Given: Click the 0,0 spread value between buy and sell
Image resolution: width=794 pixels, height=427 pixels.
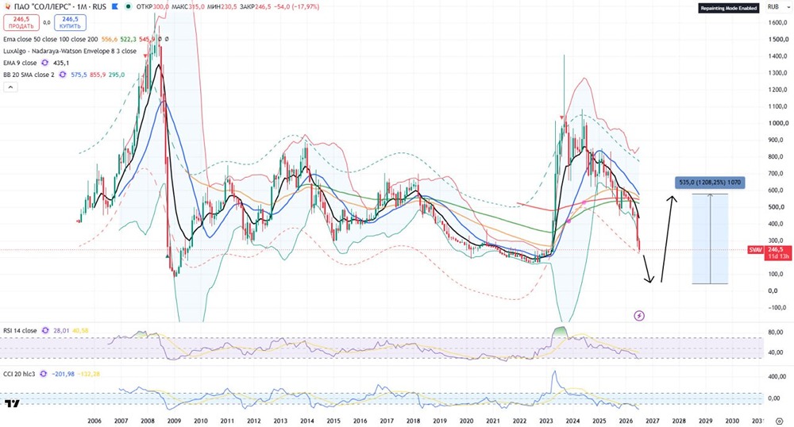Looking at the screenshot, I should 47,23.
